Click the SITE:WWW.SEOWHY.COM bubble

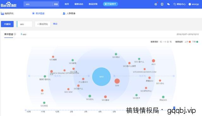pyautogui.click(x=145, y=69)
